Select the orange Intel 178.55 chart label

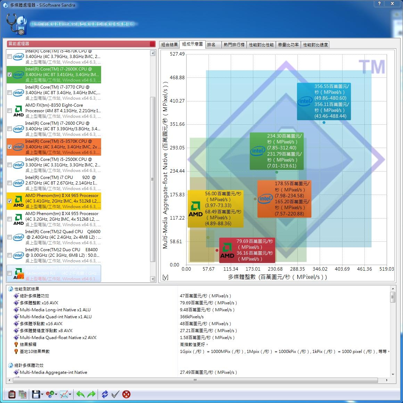[x=284, y=199]
